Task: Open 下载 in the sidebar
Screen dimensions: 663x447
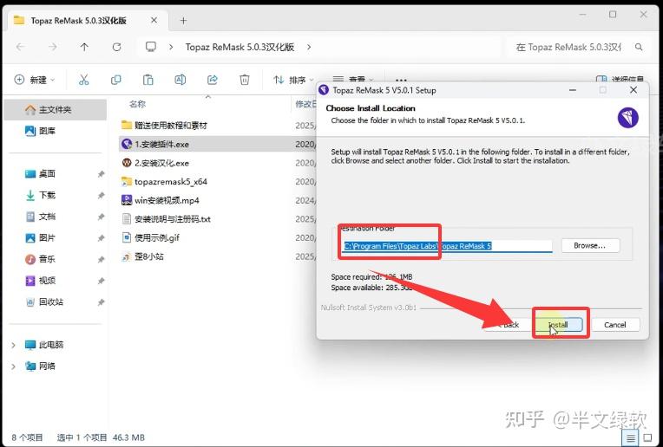Action: point(47,195)
